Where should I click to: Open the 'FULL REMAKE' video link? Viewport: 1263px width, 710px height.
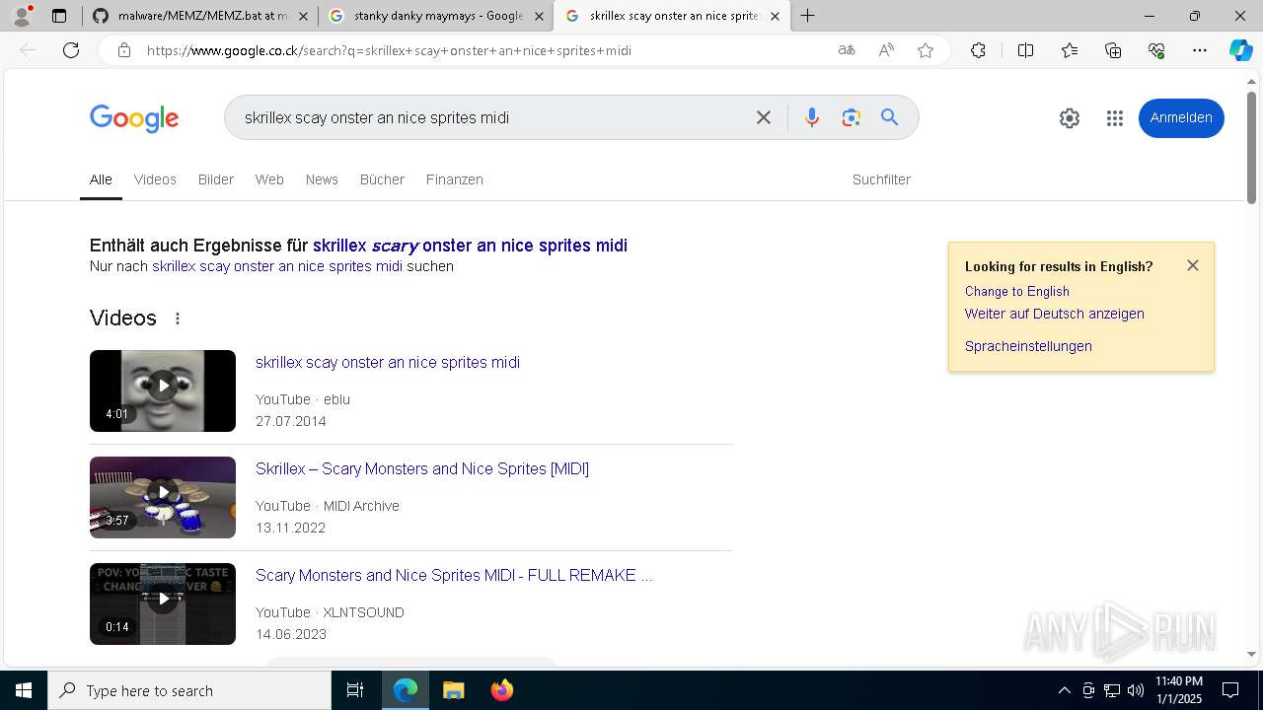tap(454, 575)
